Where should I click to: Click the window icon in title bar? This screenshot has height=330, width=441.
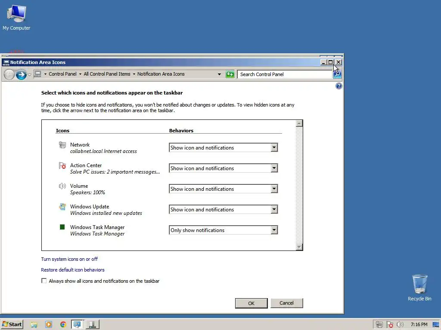[x=6, y=62]
